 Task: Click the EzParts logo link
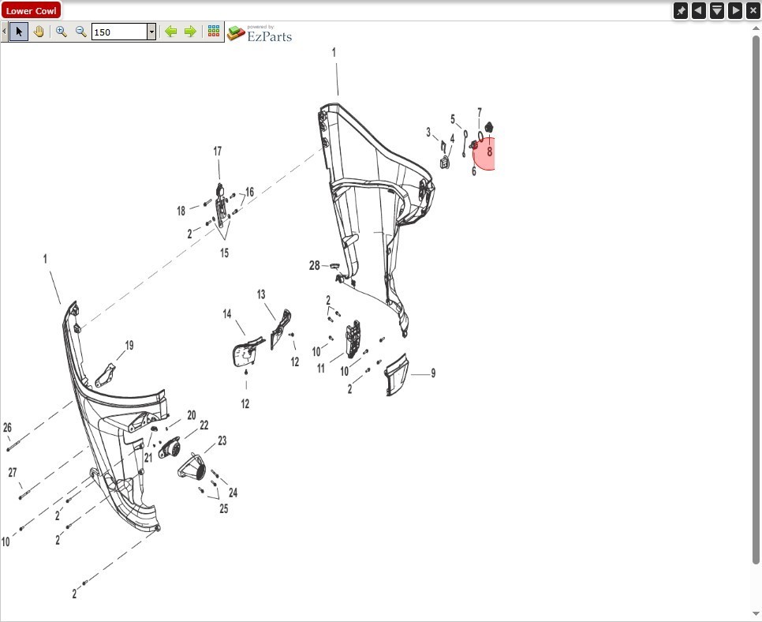[260, 33]
